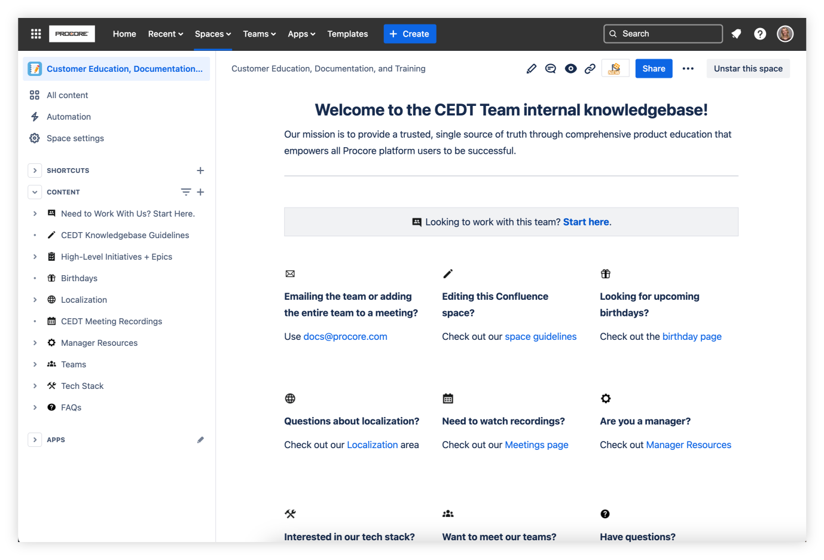The height and width of the screenshot is (560, 824).
Task: Open the app switcher grid icon
Action: (36, 34)
